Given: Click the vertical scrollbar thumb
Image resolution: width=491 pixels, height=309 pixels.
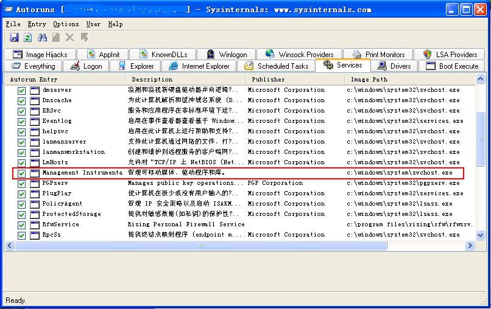Looking at the screenshot, I should [x=481, y=138].
